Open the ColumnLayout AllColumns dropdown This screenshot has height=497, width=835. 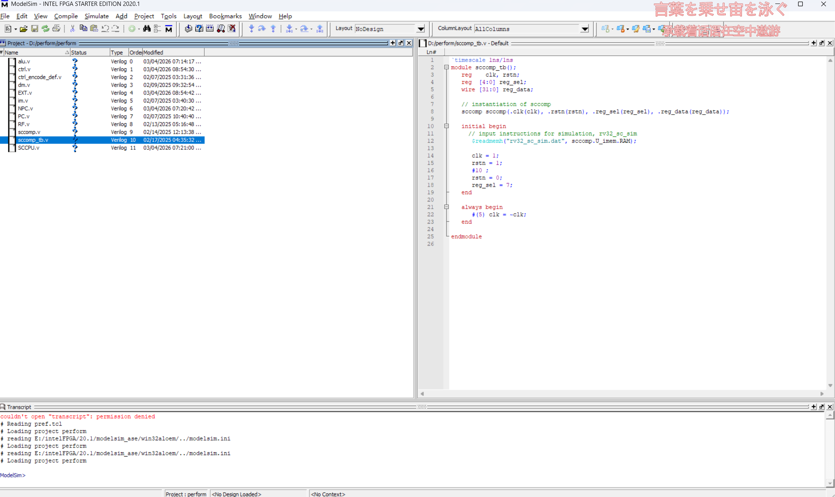tap(584, 29)
